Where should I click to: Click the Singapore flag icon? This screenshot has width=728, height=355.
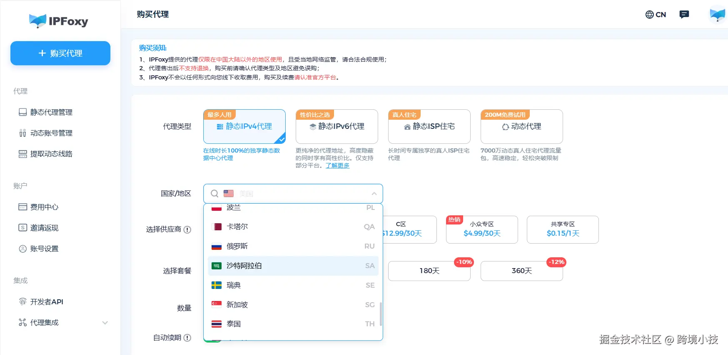217,305
